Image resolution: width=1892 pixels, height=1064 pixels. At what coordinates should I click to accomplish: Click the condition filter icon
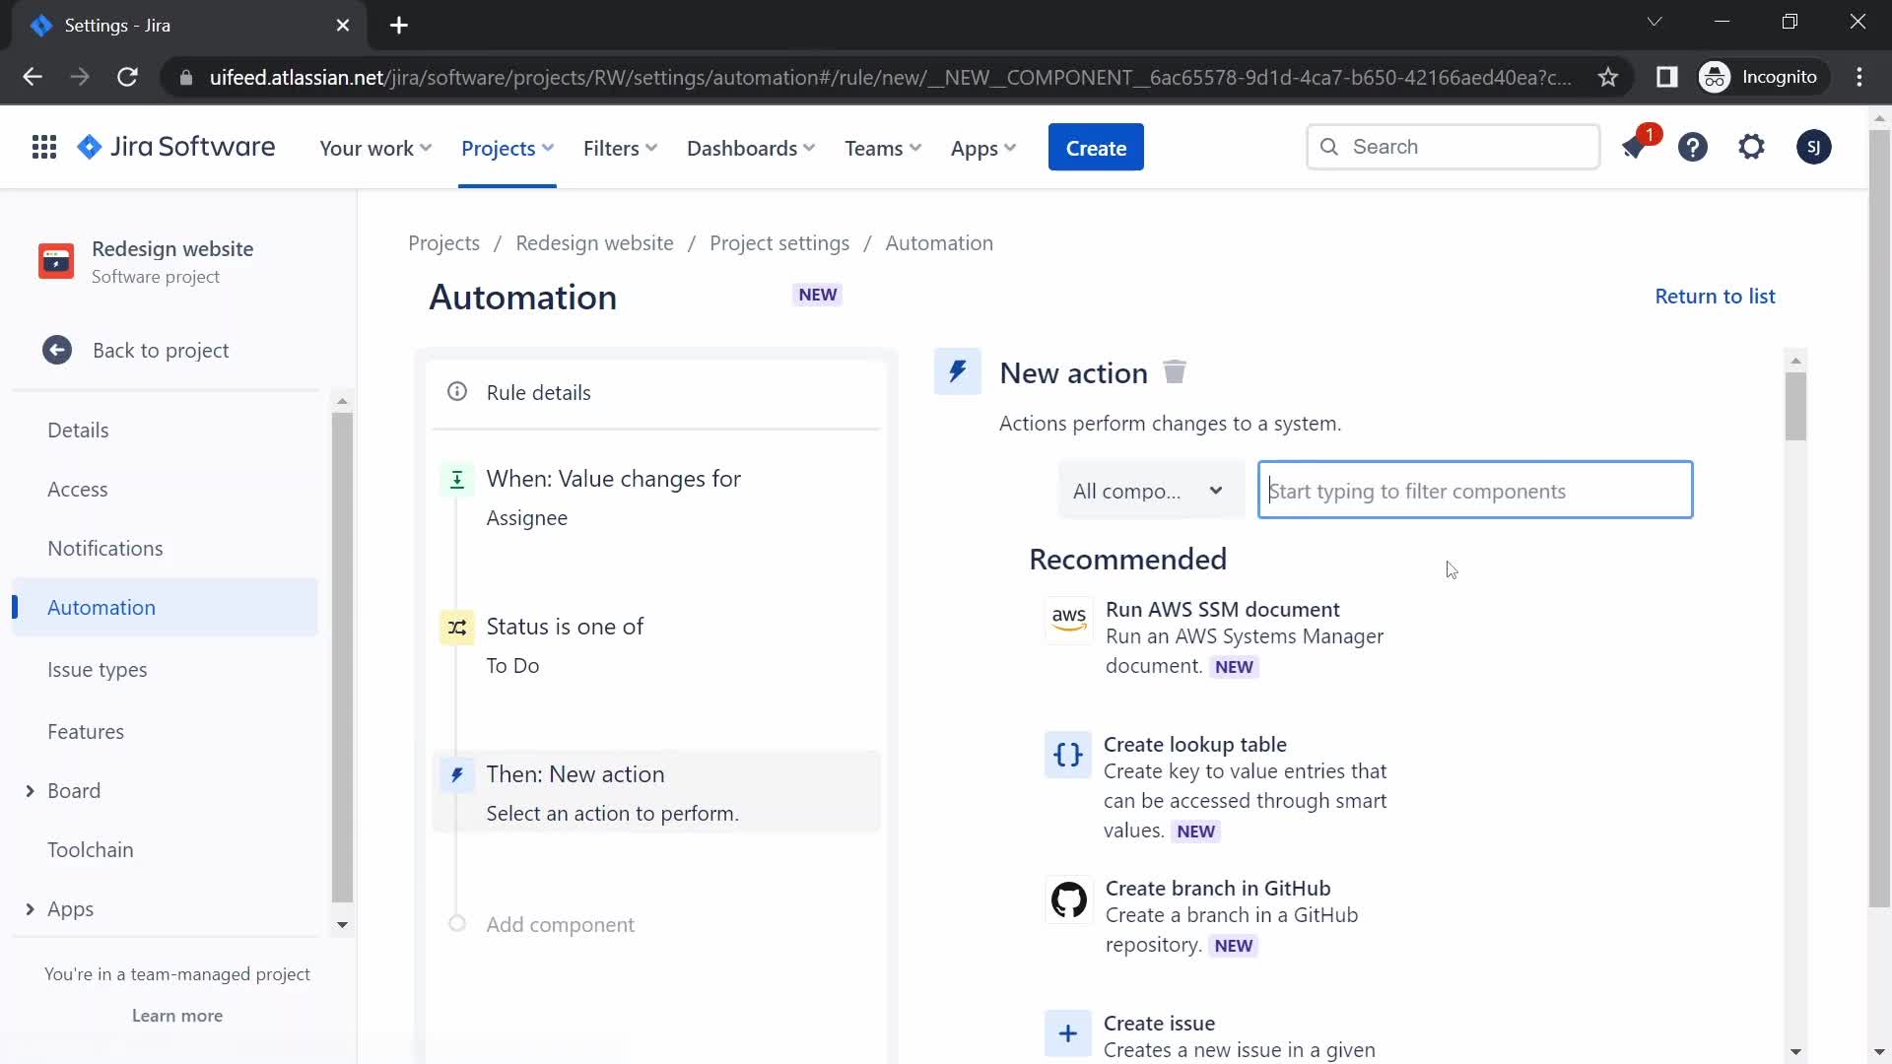point(457,628)
